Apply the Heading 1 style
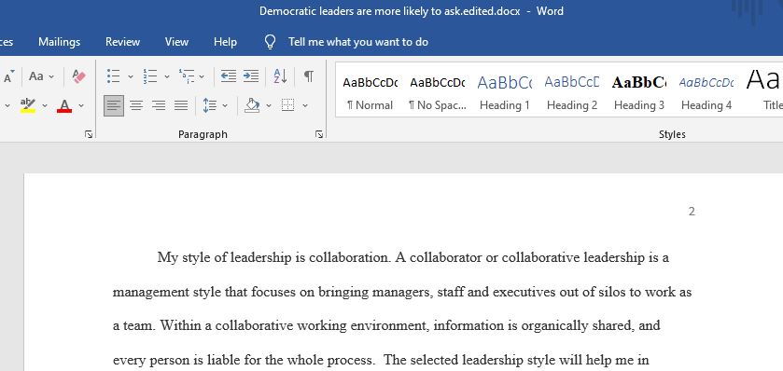The image size is (783, 371). 504,94
